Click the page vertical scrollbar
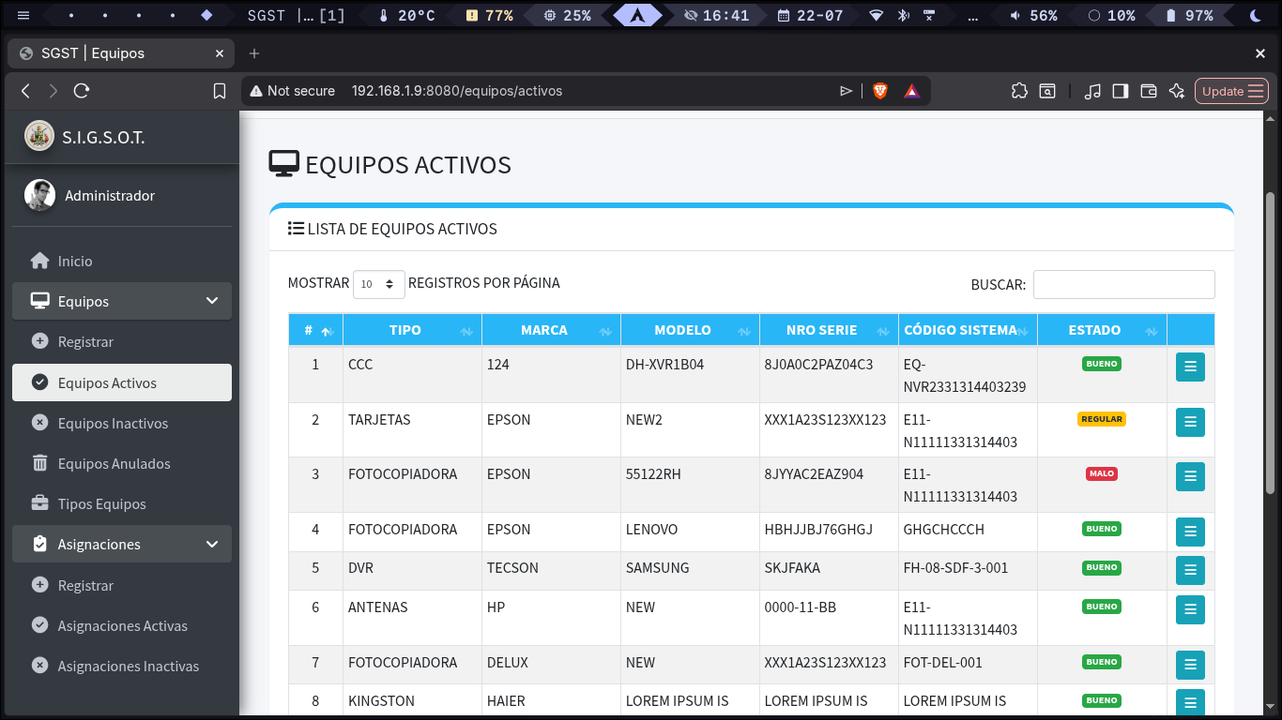The height and width of the screenshot is (720, 1282). pos(1271,342)
